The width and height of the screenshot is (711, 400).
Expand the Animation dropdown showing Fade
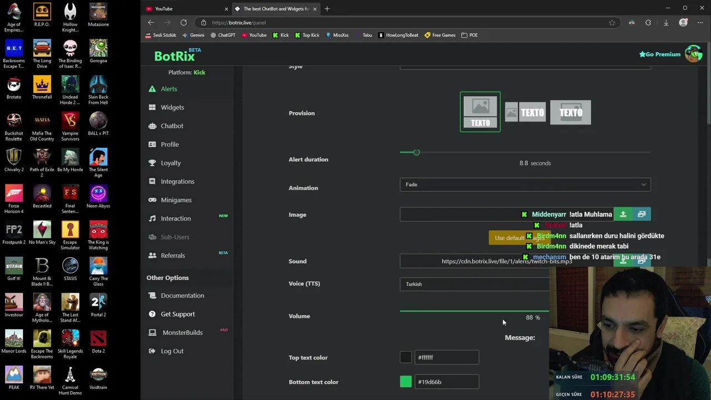coord(525,184)
